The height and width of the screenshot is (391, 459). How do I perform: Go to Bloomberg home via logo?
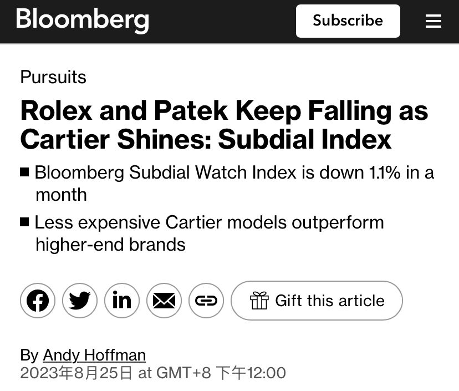(x=83, y=20)
